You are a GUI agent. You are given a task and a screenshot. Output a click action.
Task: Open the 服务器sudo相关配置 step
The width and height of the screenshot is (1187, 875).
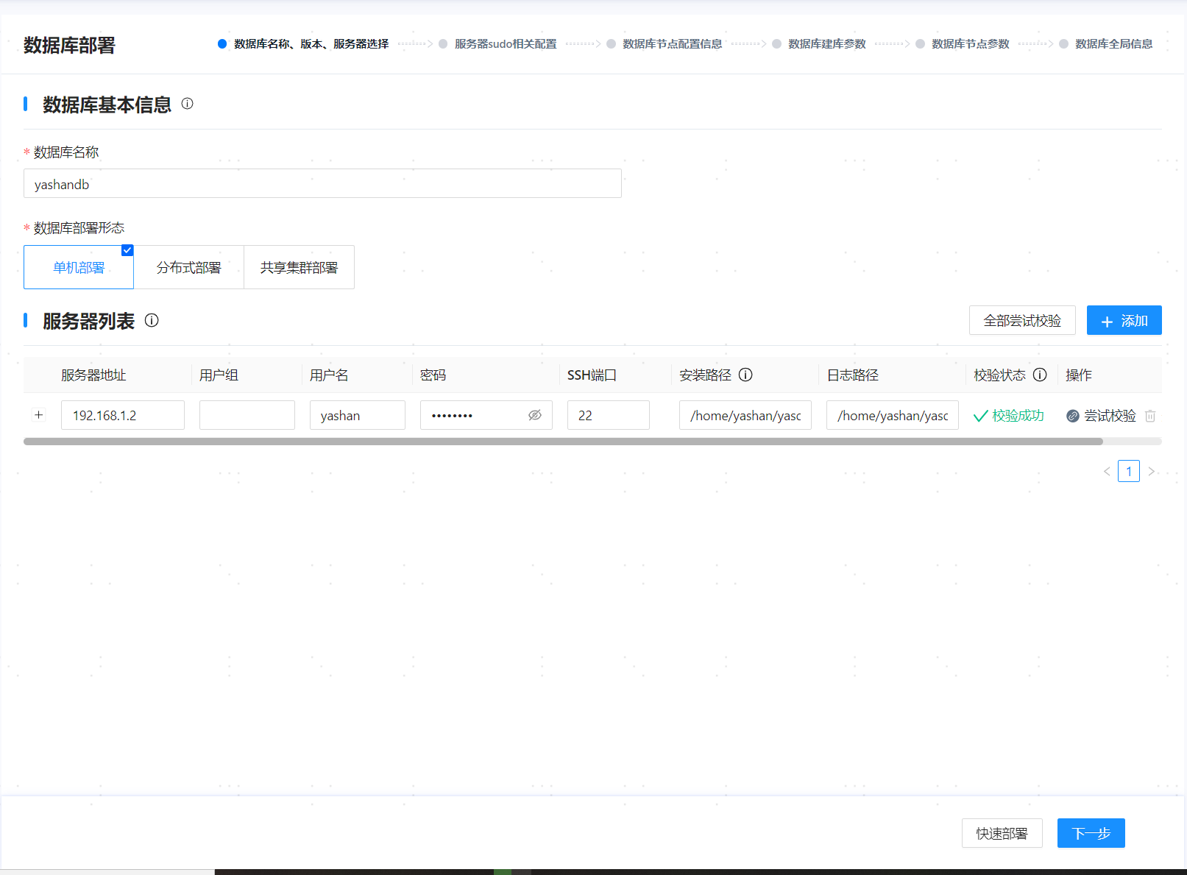coord(505,44)
